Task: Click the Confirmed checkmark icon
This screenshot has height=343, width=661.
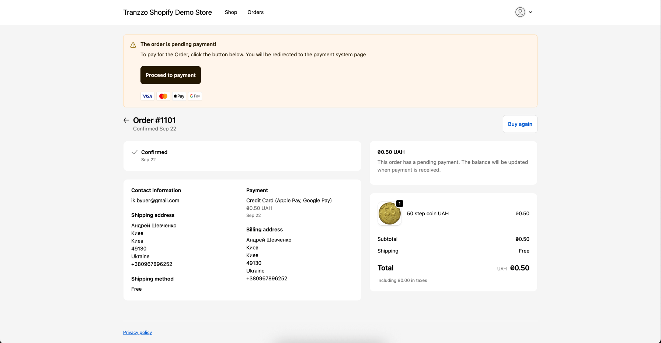Action: tap(135, 152)
